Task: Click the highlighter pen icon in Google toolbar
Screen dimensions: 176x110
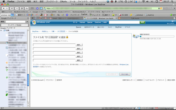Action: click(x=131, y=15)
